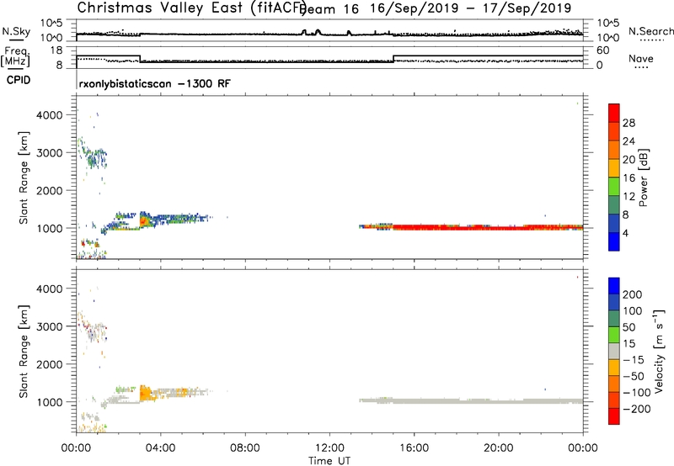Click 'Slant Range [km]' label of the velocity panel
Image resolution: width=674 pixels, height=466 pixels.
click(x=24, y=351)
